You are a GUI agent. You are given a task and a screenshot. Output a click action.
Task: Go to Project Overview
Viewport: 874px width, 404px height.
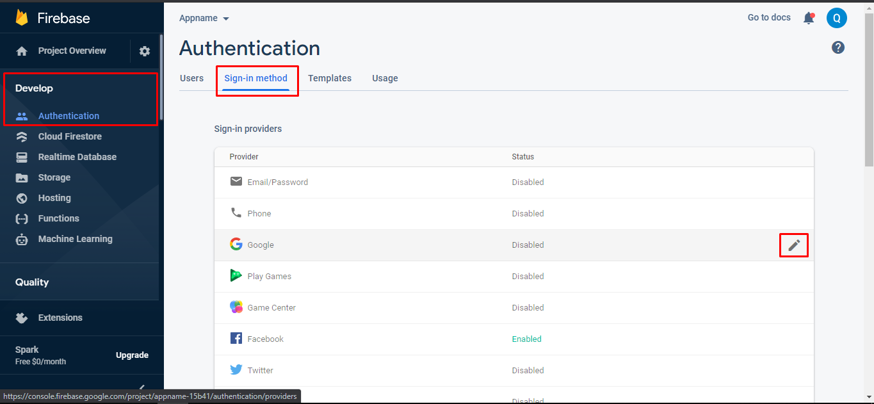(x=72, y=51)
